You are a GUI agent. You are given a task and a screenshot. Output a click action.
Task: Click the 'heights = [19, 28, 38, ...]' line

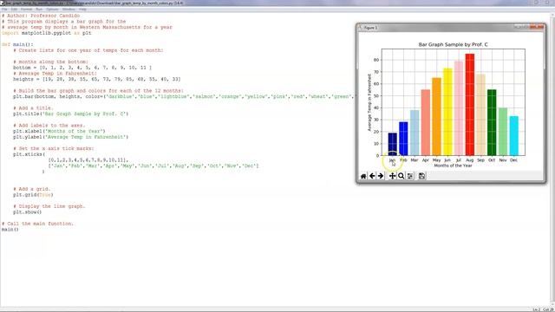[97, 79]
